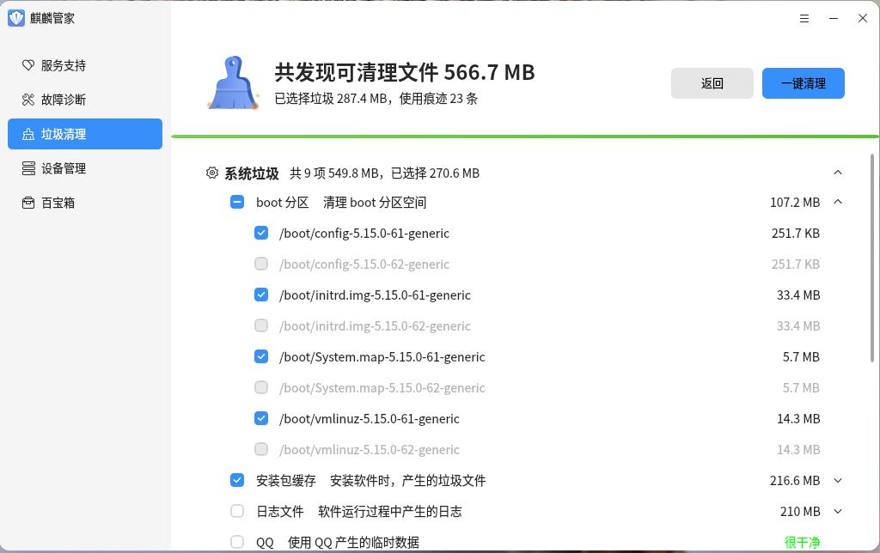Click the greyed /boot/vmlinuz-5.15.0-62-generic checkbox
Screen dimensions: 880x553
tap(261, 449)
